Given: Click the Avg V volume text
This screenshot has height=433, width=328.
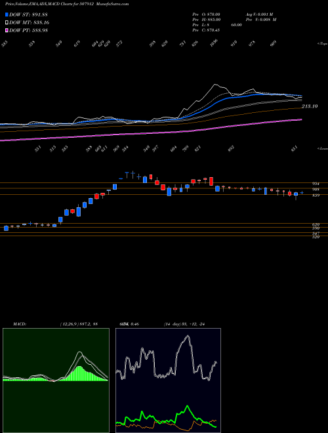Looking at the screenshot, I should (259, 14).
